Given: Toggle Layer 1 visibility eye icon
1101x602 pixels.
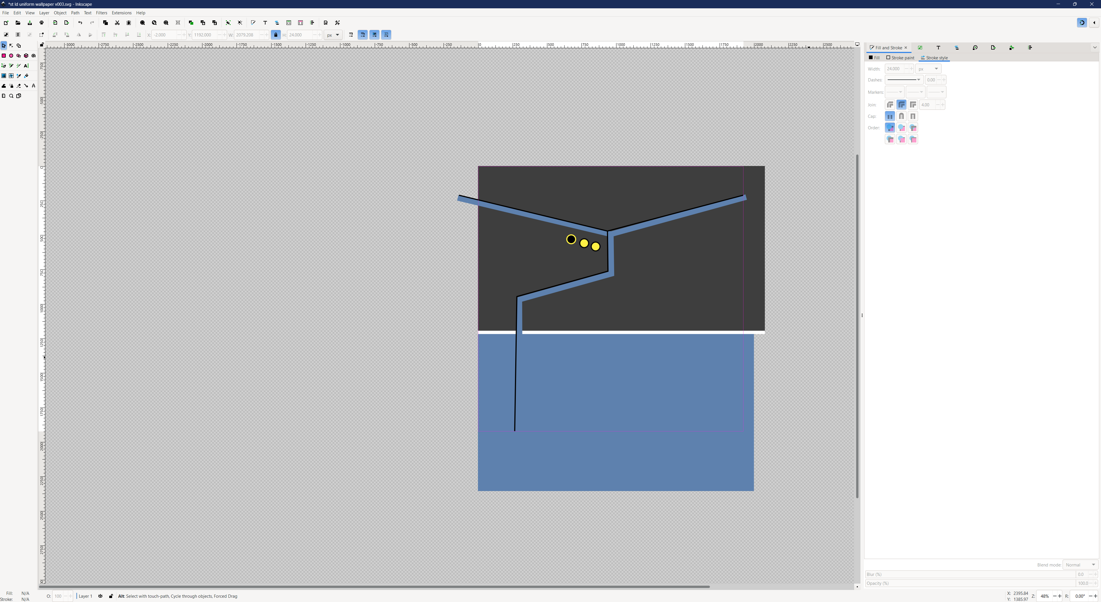Looking at the screenshot, I should 100,596.
